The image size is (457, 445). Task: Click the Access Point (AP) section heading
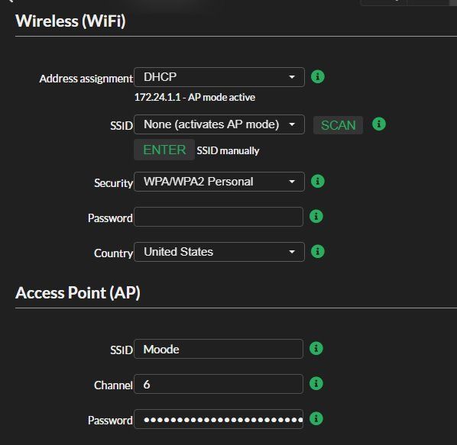click(78, 293)
